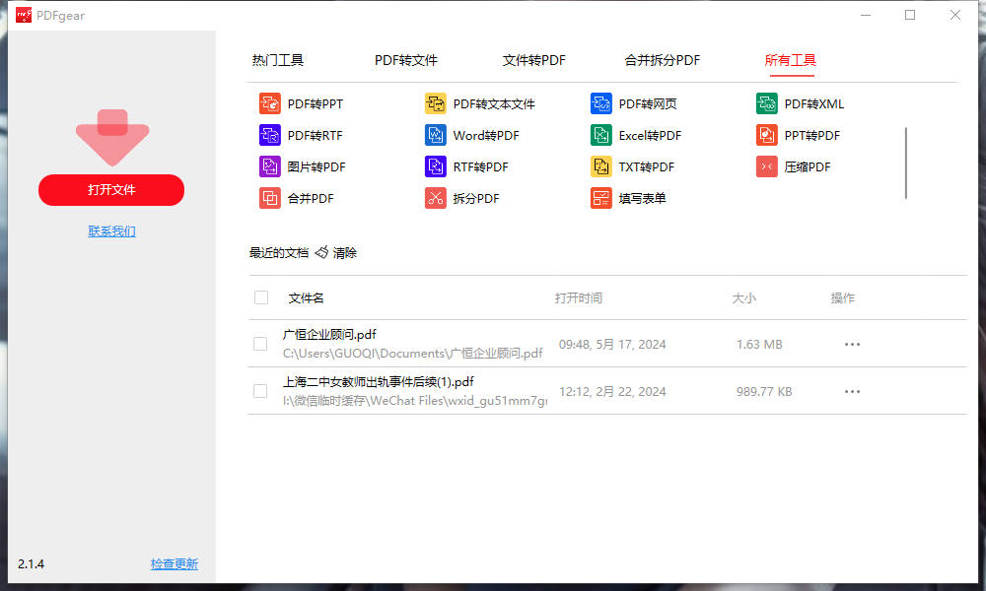Screen dimensions: 986x591
Task: Open the more options menu for 上海二中 file row
Action: coord(852,391)
